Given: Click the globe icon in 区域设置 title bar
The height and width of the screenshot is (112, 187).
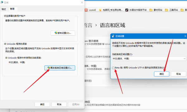Looking at the screenshot, I should coord(113,36).
